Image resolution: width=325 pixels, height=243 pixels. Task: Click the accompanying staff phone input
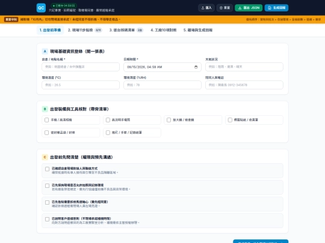(x=244, y=85)
